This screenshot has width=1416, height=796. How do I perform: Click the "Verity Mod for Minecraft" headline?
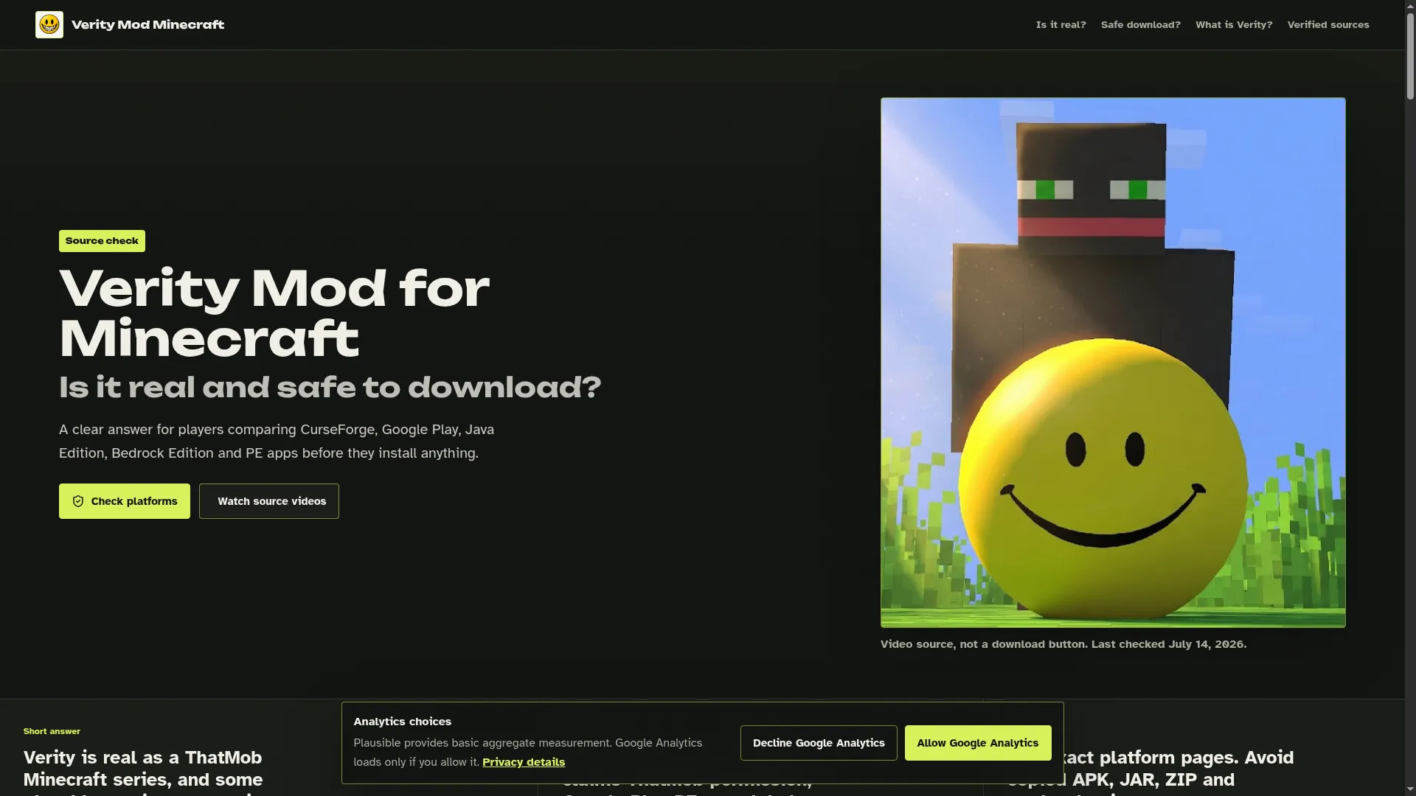click(x=274, y=313)
